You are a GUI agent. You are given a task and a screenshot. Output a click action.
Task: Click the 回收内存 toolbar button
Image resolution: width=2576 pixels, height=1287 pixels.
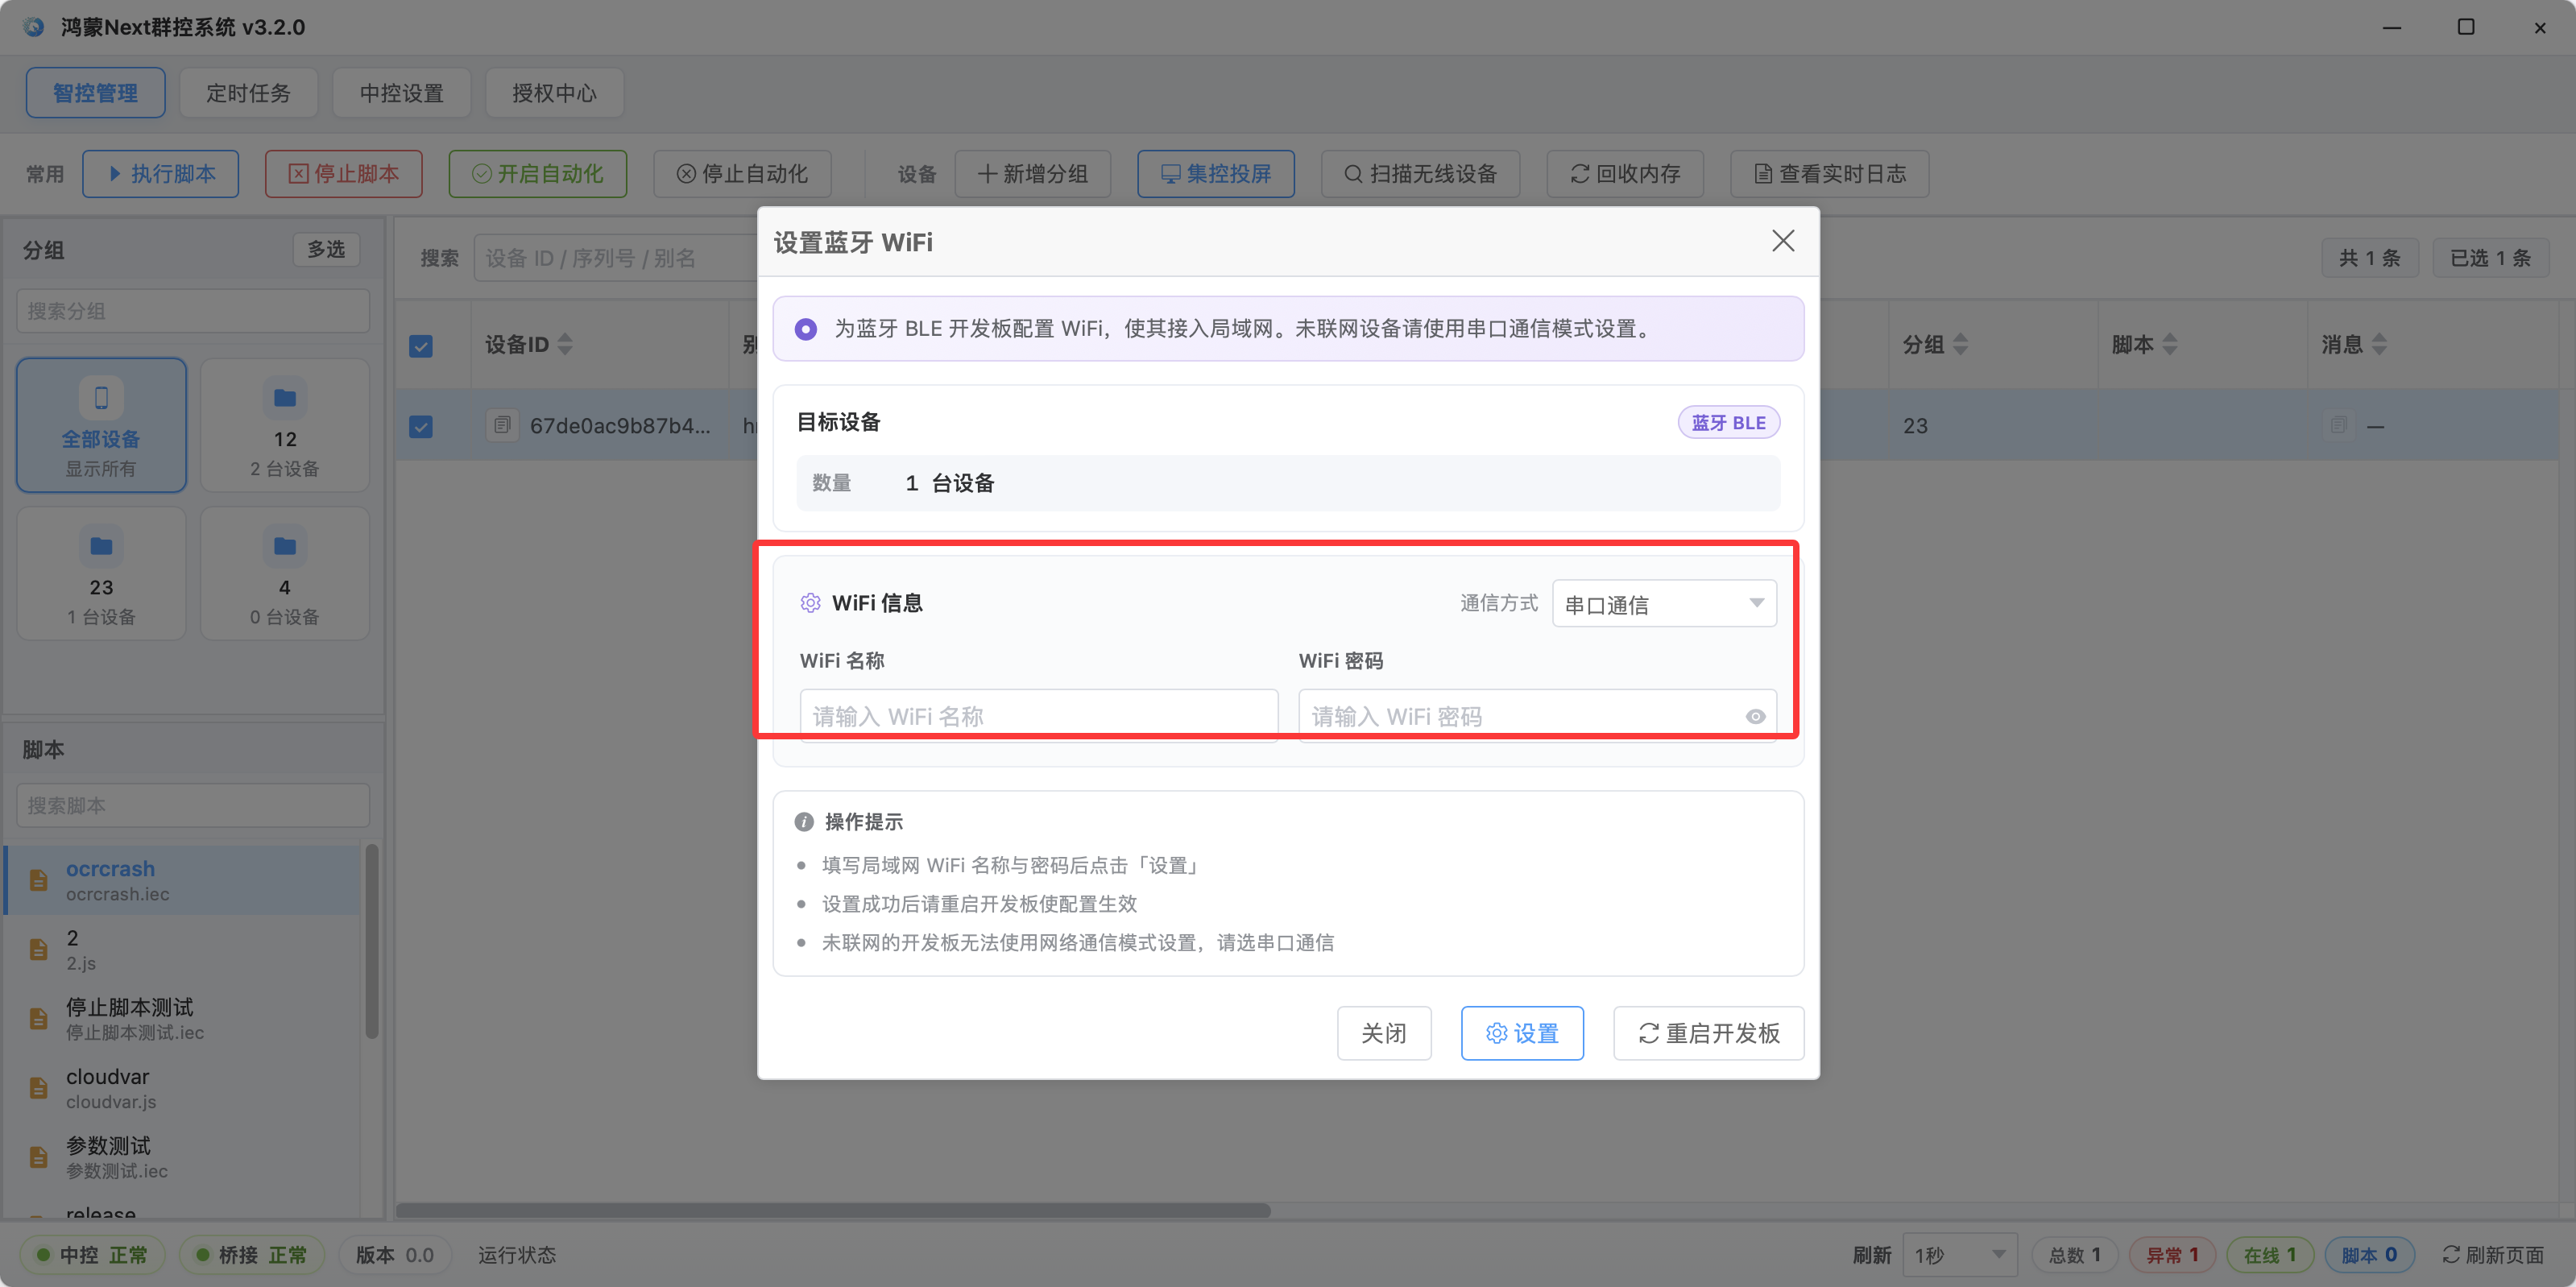(1625, 174)
